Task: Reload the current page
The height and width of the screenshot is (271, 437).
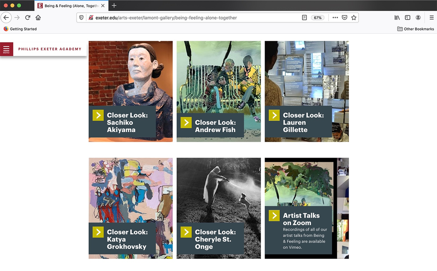Action: (27, 18)
